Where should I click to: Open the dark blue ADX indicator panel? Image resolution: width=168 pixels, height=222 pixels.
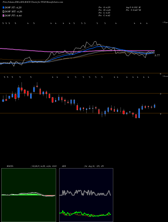[x=86, y=195]
